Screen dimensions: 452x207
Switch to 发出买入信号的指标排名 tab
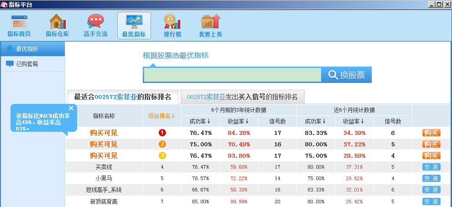(x=242, y=97)
